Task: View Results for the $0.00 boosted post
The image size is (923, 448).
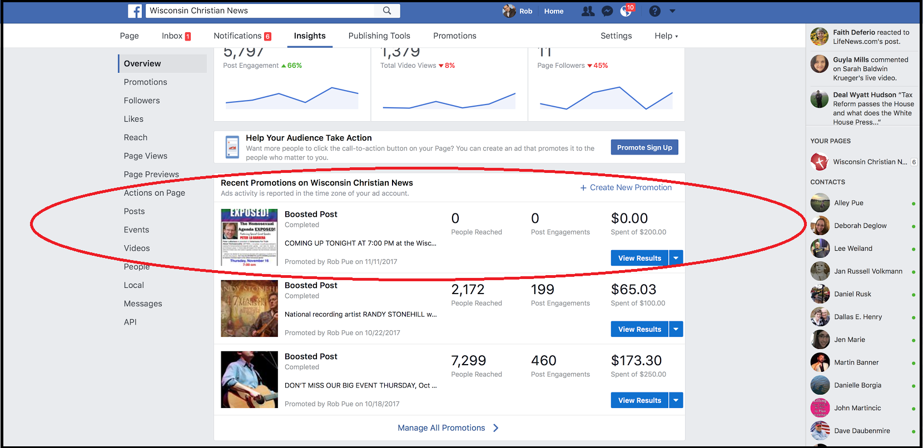Action: pos(639,258)
